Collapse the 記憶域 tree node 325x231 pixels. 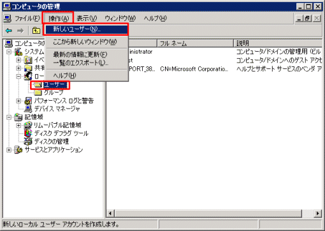click(9, 117)
